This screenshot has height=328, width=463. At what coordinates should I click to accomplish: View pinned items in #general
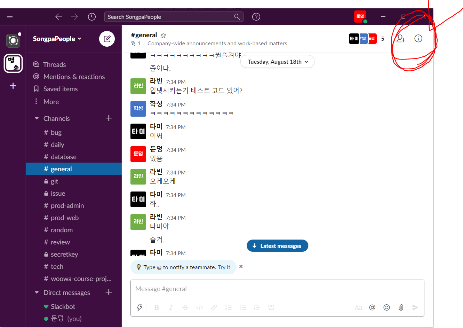[x=136, y=44]
